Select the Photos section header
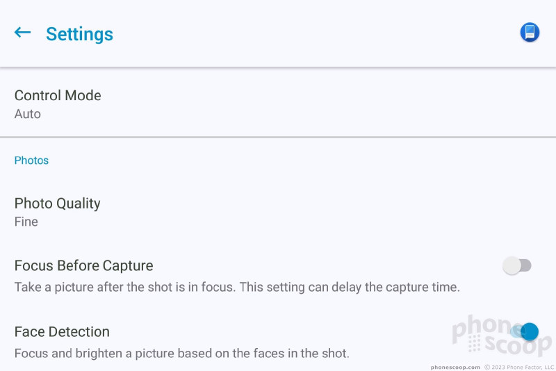This screenshot has height=371, width=556. [31, 160]
